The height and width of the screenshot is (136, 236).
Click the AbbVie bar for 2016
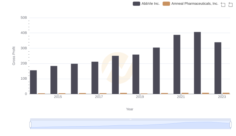tap(74, 79)
